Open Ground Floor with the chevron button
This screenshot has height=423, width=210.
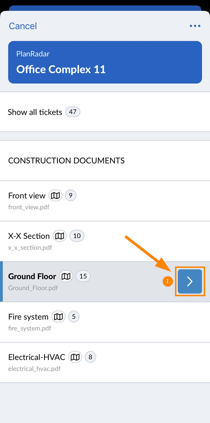coord(190,282)
